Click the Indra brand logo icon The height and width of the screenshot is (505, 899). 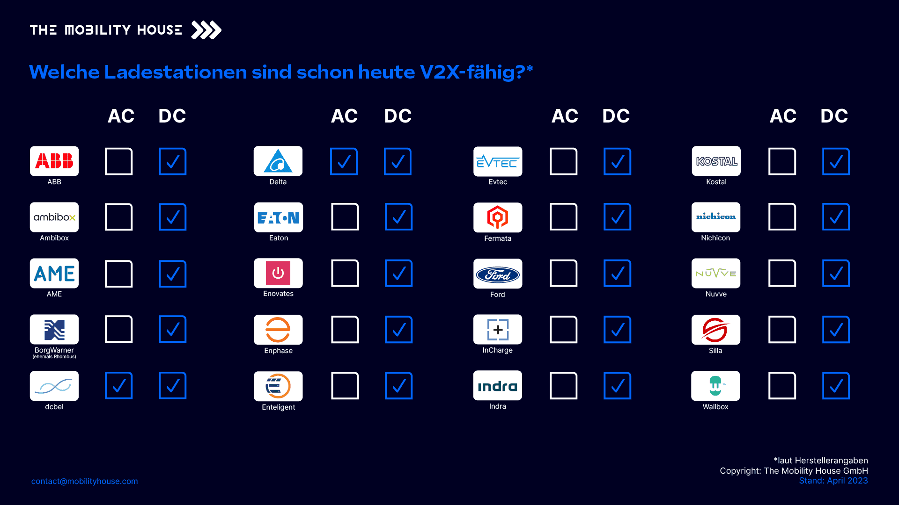[498, 386]
